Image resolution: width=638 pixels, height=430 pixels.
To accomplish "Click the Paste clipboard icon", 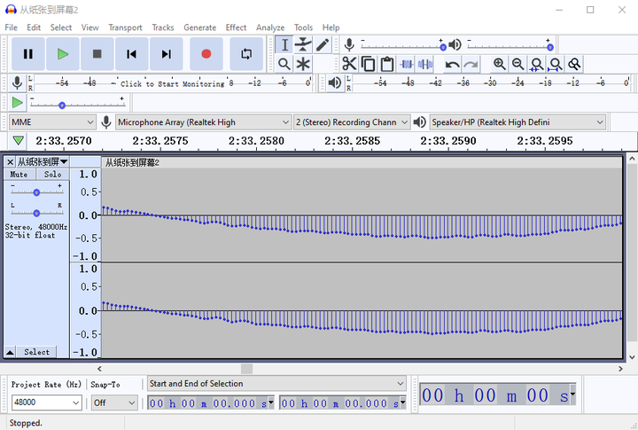I will [x=387, y=64].
